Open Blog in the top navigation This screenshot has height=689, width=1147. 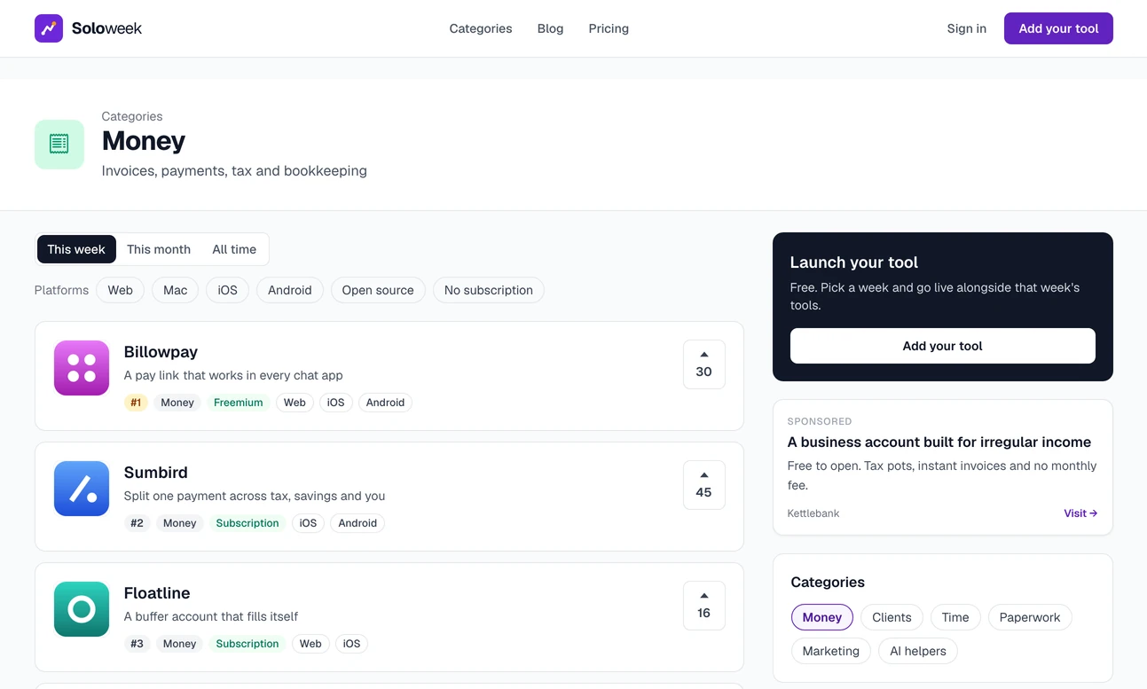coord(550,28)
